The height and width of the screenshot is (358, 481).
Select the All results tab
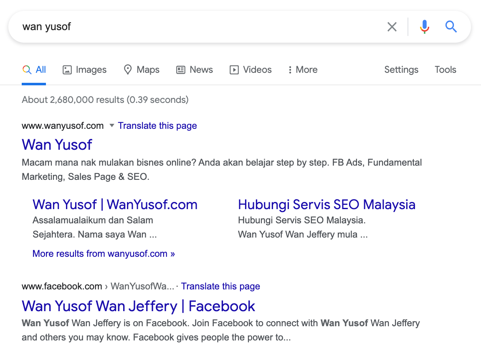pyautogui.click(x=34, y=70)
